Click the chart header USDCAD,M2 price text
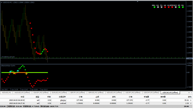Image resolution: width=193 pixels, height=111 pixels. tap(19, 2)
